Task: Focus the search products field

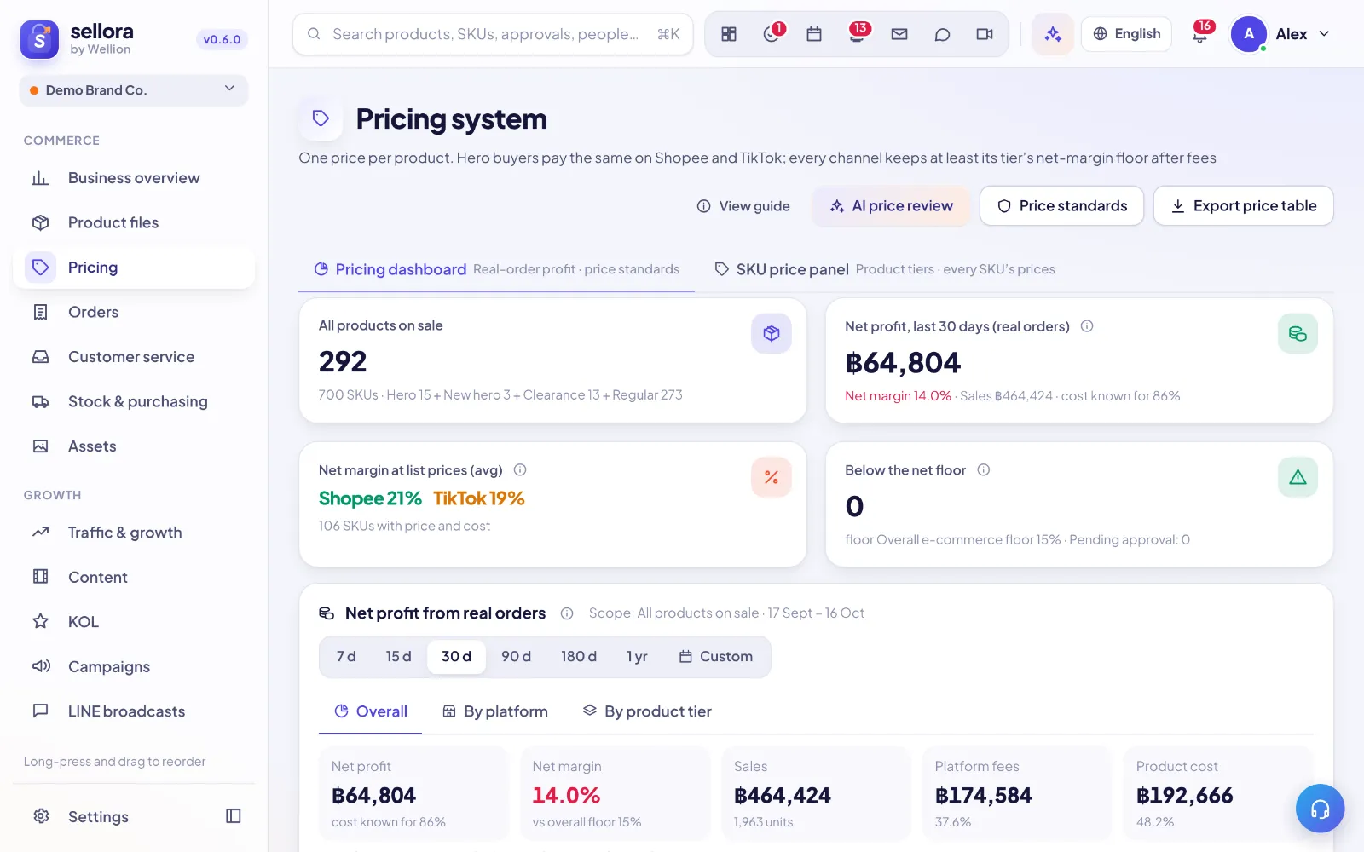Action: [x=493, y=34]
